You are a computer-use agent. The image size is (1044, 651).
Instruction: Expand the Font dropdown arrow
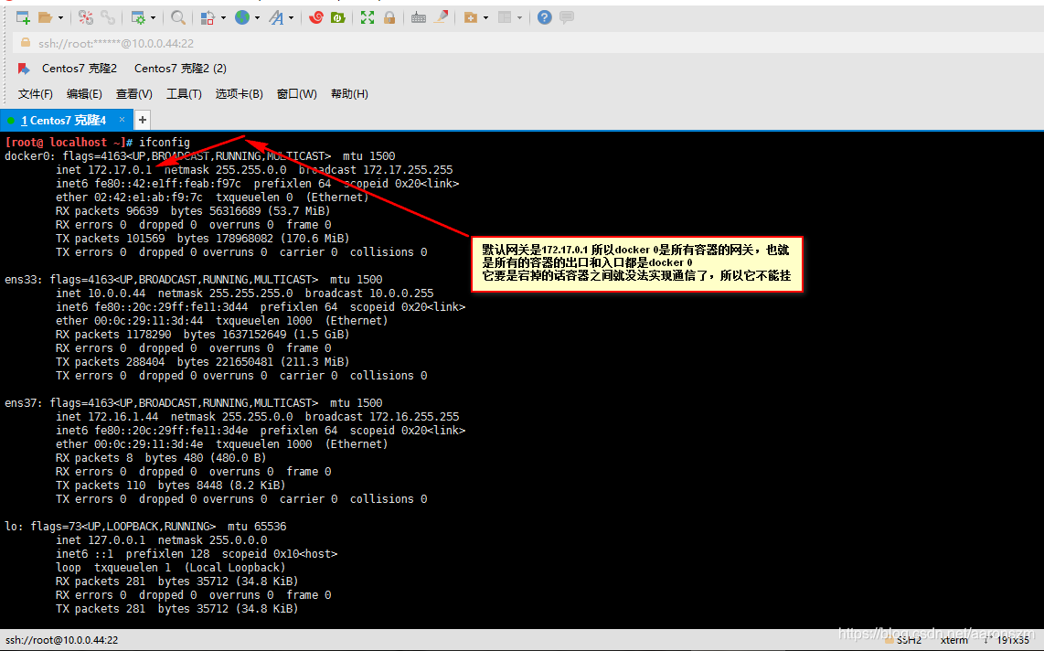tap(291, 18)
